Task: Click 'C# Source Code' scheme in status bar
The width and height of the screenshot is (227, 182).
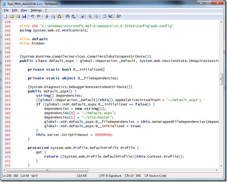Action: [155, 175]
